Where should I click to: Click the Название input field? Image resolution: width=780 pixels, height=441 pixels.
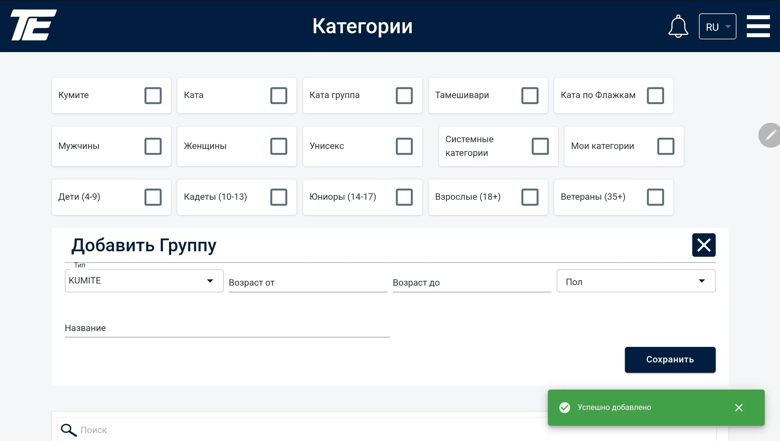pyautogui.click(x=227, y=328)
